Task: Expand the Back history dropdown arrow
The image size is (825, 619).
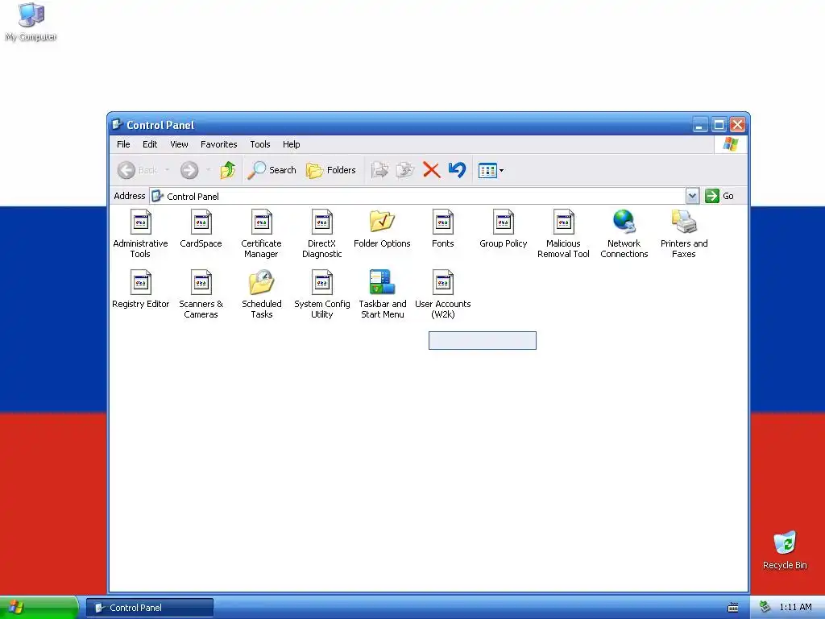Action: click(x=168, y=170)
